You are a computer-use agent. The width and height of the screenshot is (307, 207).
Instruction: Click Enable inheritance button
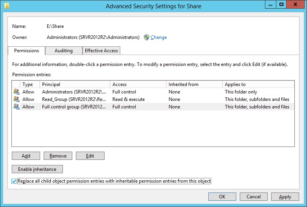tap(37, 169)
